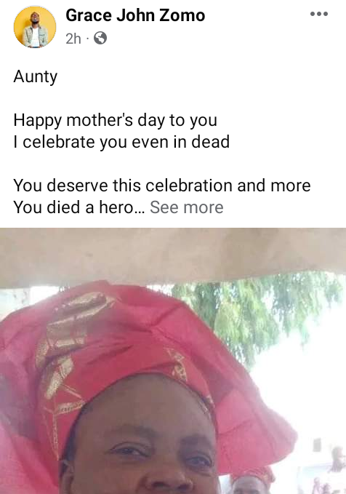Click the globe public privacy icon
The width and height of the screenshot is (346, 494).
[100, 39]
